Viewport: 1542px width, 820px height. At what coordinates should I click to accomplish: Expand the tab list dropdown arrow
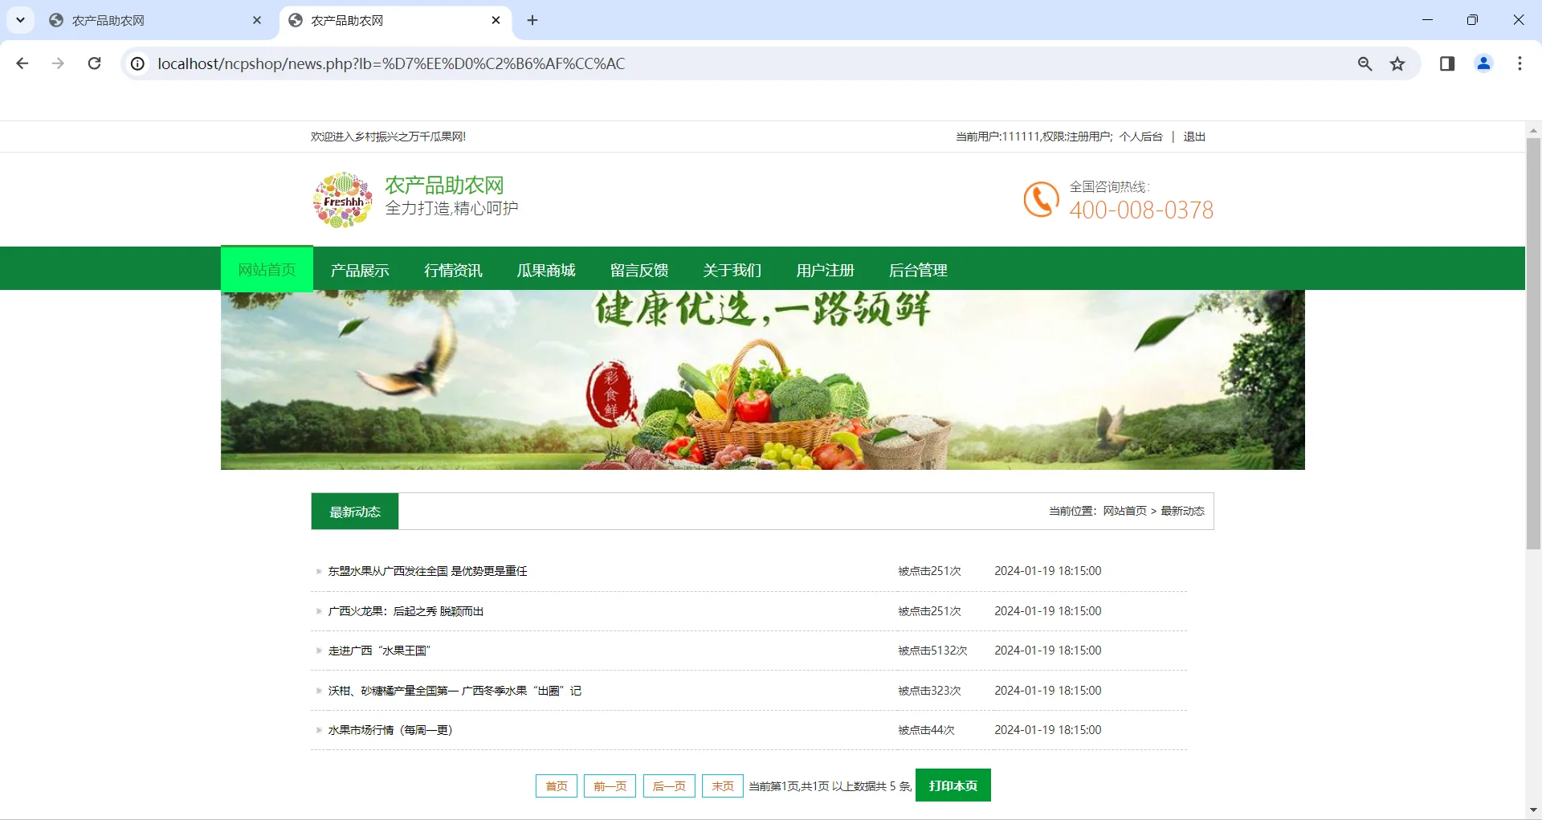point(20,20)
